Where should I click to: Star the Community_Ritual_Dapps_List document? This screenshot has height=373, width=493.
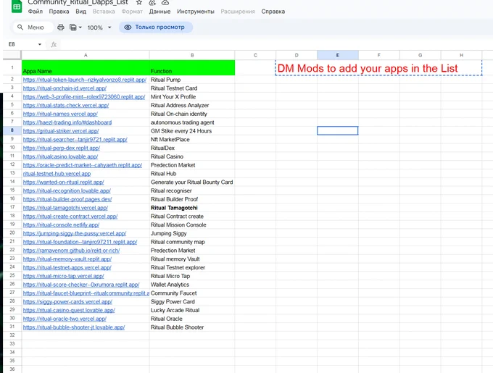(139, 2)
